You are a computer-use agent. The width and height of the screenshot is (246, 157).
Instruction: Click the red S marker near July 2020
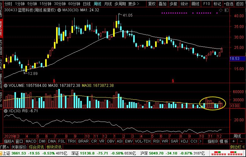pyautogui.click(x=54, y=81)
